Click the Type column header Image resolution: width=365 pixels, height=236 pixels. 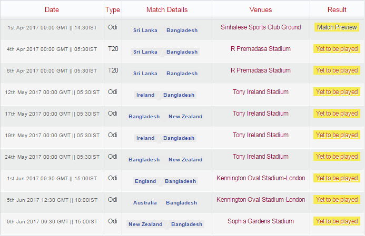[113, 9]
